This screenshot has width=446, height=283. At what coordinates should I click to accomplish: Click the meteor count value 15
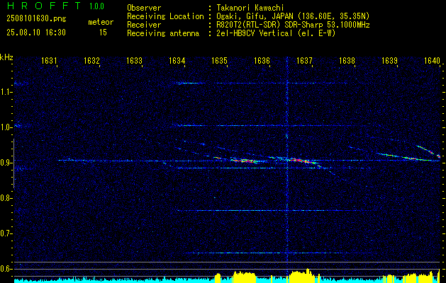click(x=103, y=33)
